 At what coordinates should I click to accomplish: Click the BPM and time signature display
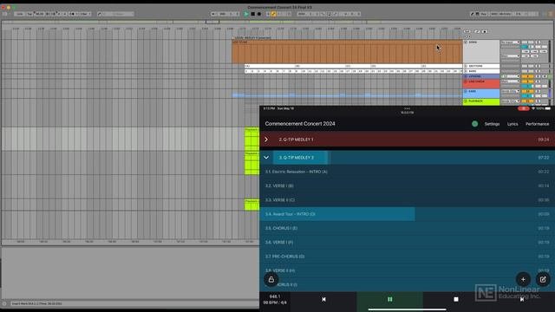coord(275,302)
